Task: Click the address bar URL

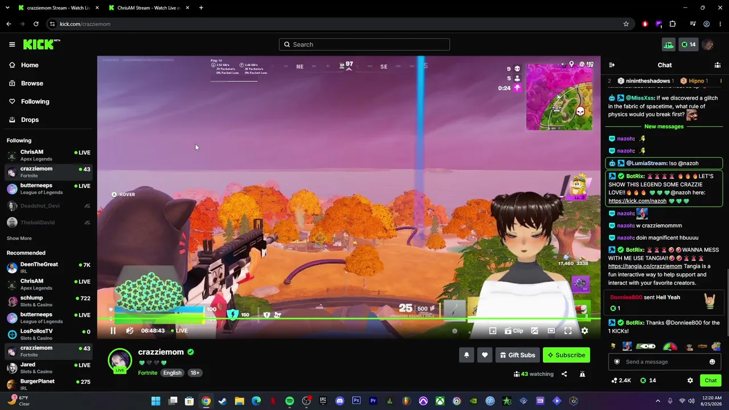Action: pos(85,24)
